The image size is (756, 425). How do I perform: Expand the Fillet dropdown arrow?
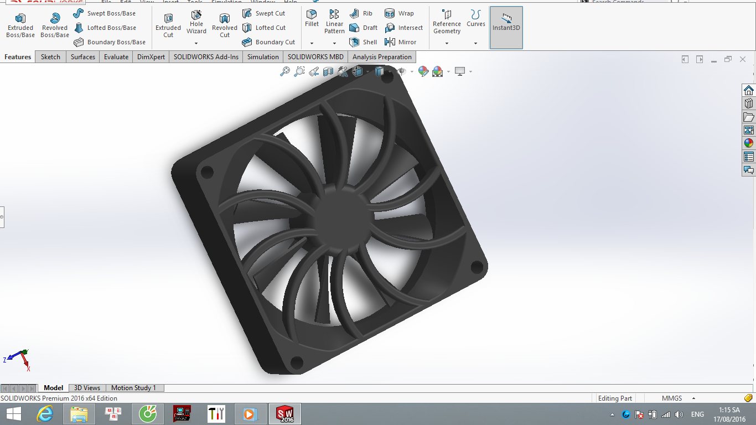312,43
